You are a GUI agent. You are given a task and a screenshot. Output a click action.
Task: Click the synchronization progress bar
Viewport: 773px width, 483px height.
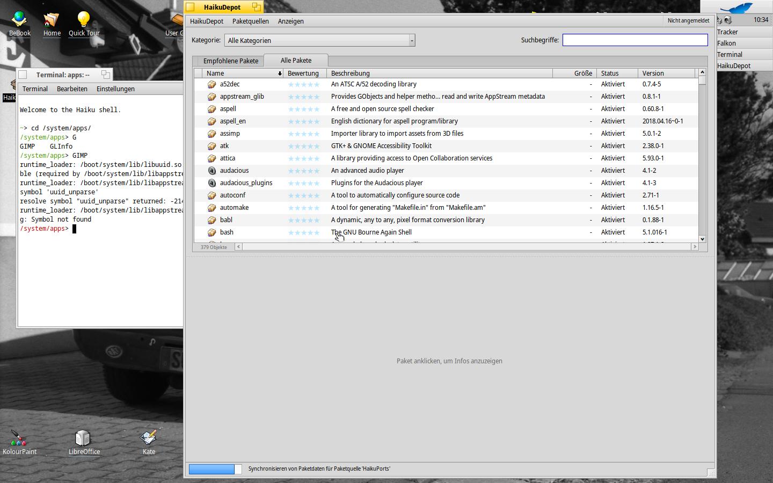tap(215, 469)
